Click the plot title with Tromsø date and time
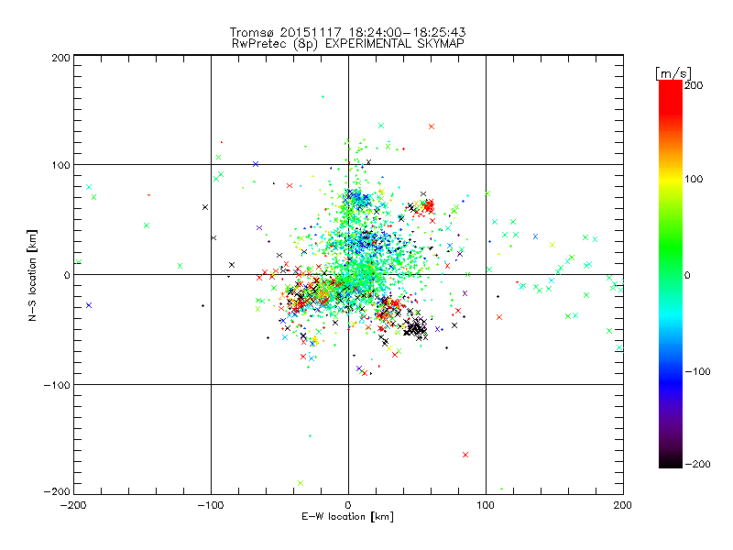The height and width of the screenshot is (550, 733). coord(347,32)
